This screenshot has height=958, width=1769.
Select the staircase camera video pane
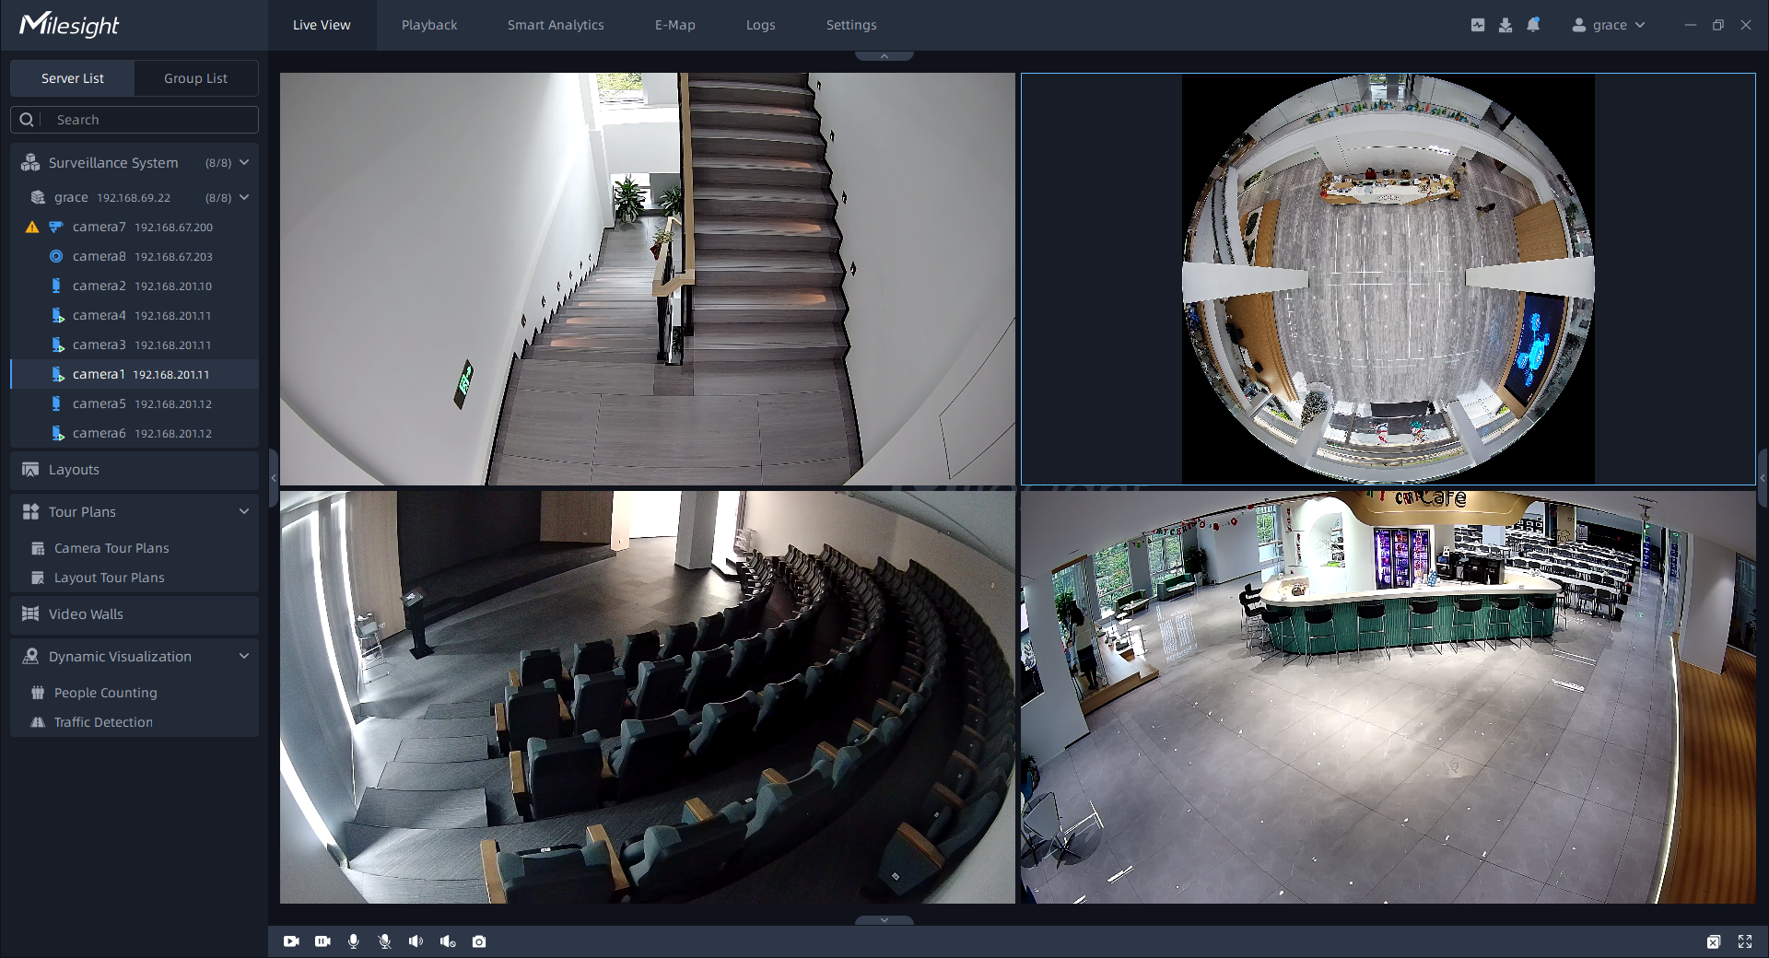tap(647, 279)
